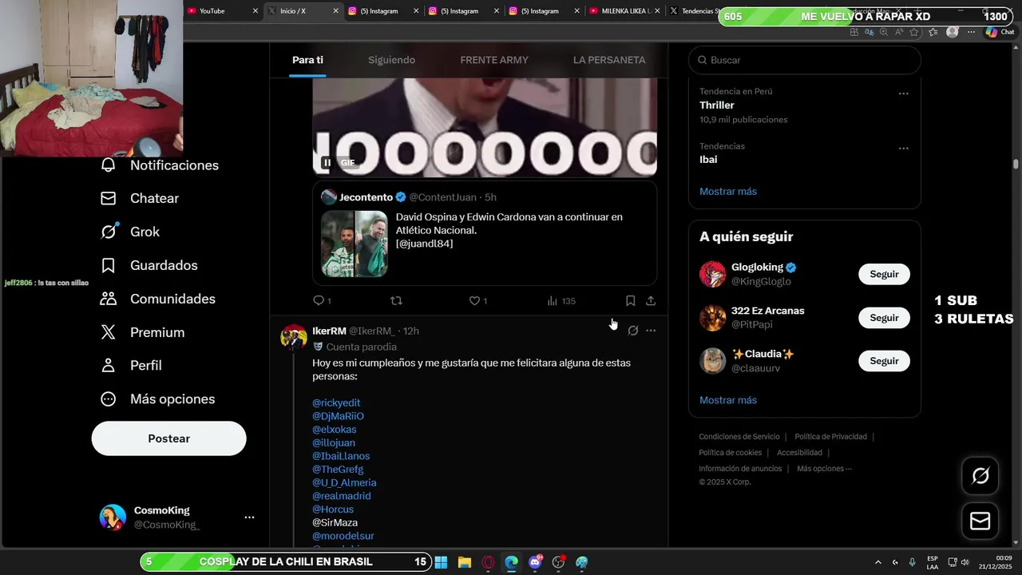
Task: Open Chatear envelope icon in sidebar
Action: (x=109, y=198)
